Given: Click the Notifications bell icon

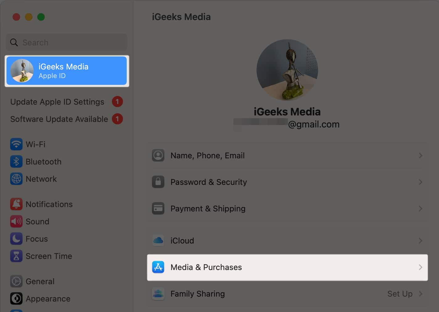Looking at the screenshot, I should [16, 204].
